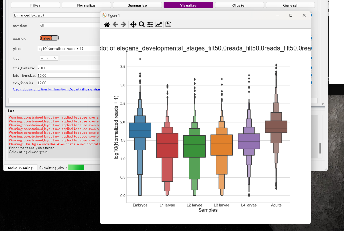Save the figure using the disk icon

point(168,24)
